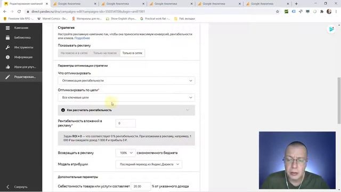Bookmark this page with the star
This screenshot has height=192, width=341.
278,12
